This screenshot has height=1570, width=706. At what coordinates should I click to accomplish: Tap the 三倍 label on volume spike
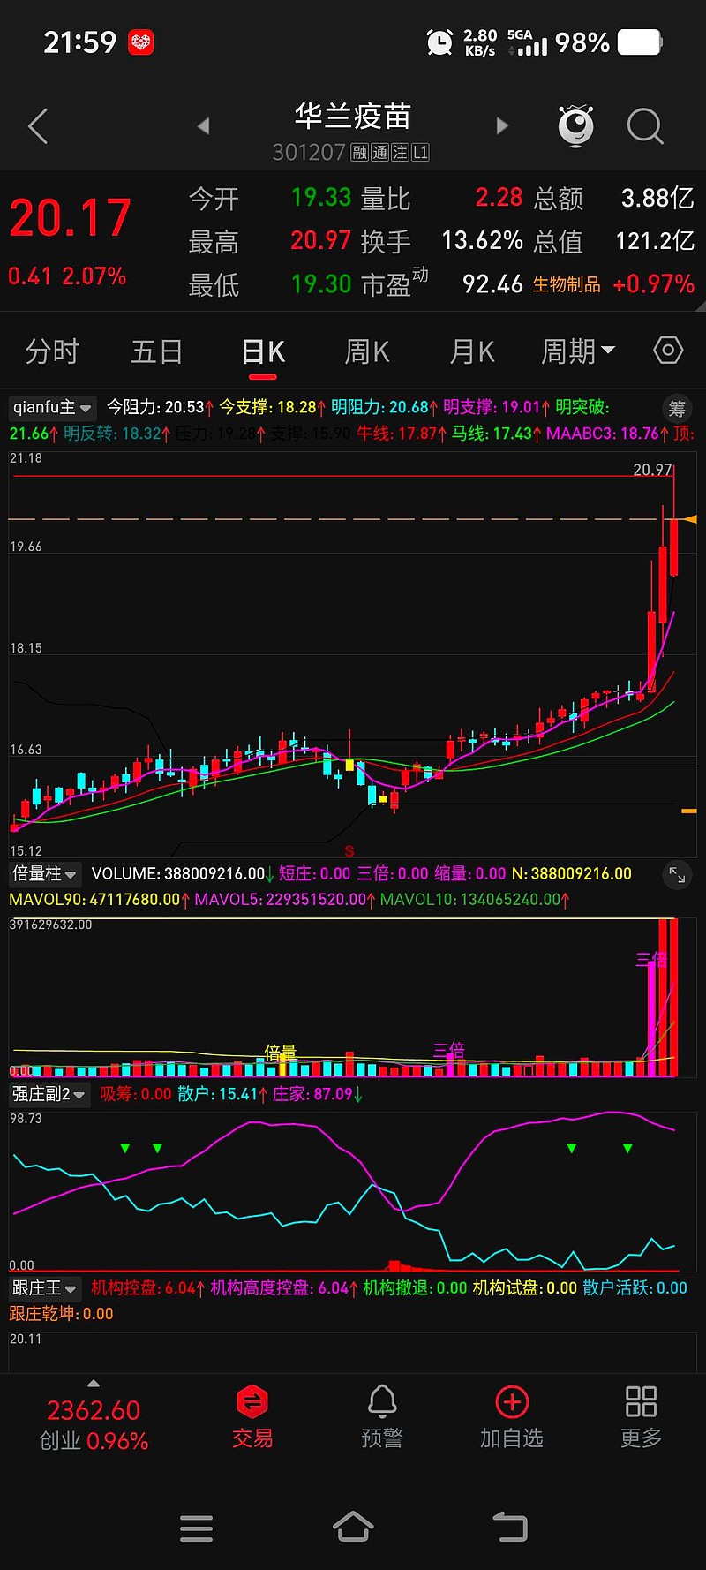click(651, 959)
